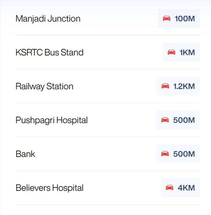211x215 pixels.
Task: Click the car icon next to Railway Station
Action: 165,86
